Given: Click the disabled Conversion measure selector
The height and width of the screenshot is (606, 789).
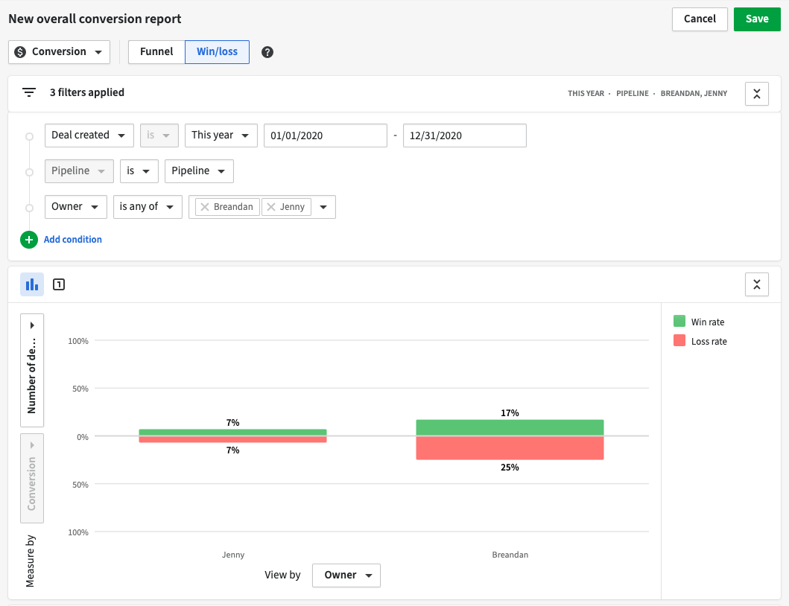Looking at the screenshot, I should point(32,478).
